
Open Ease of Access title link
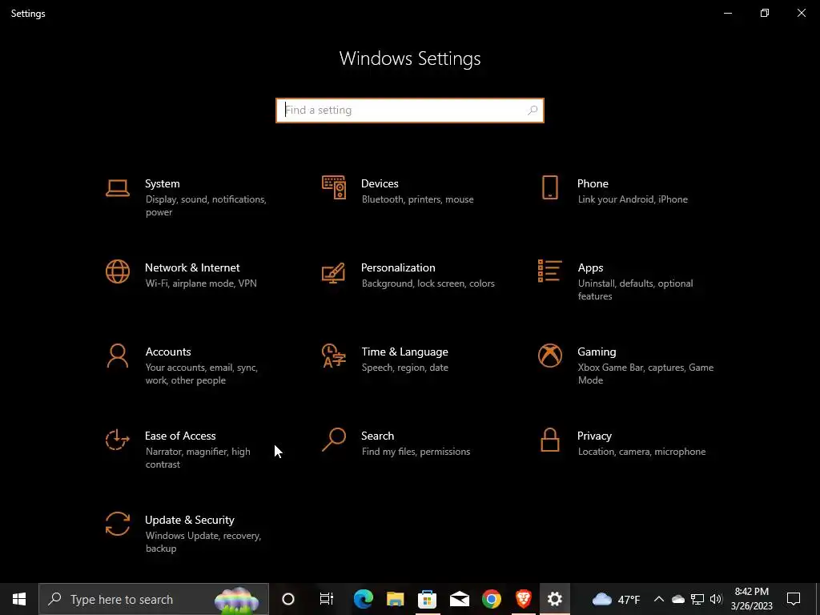[x=180, y=436]
